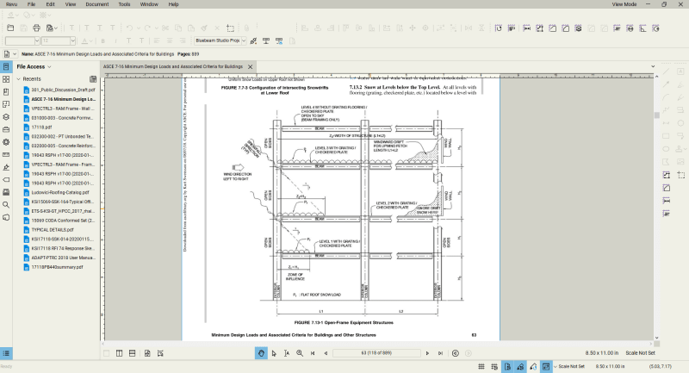This screenshot has height=373, width=689.
Task: Select the Radius measurement tool
Action: [655, 28]
